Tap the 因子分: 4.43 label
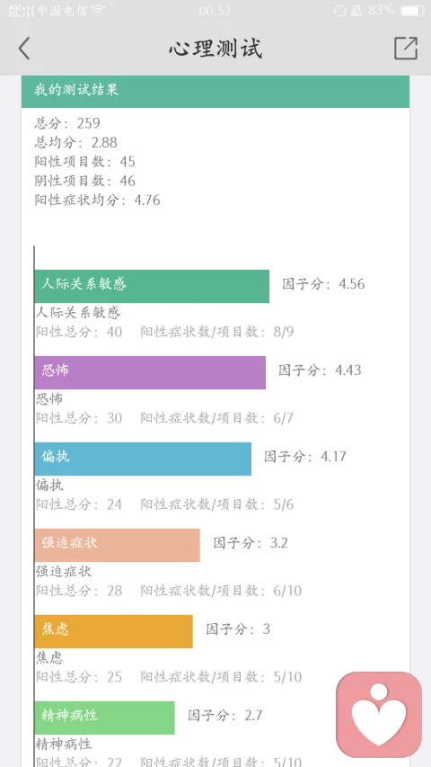The image size is (431, 767). point(320,370)
